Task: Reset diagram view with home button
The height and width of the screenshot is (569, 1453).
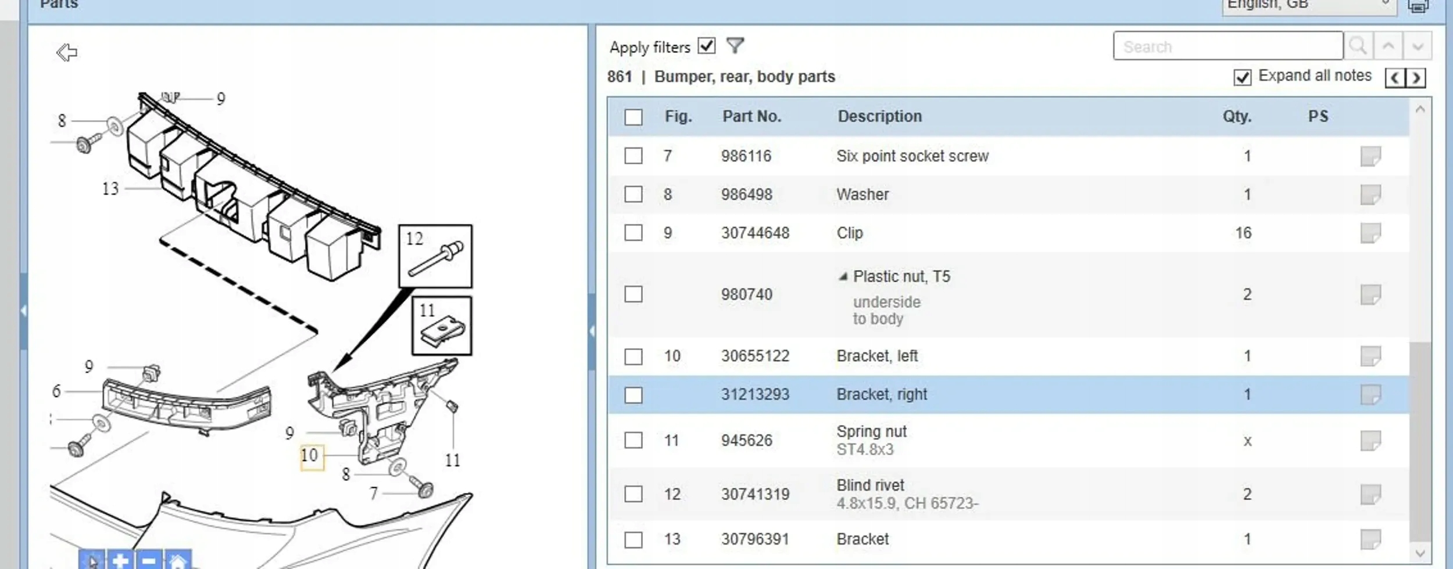Action: 177,561
